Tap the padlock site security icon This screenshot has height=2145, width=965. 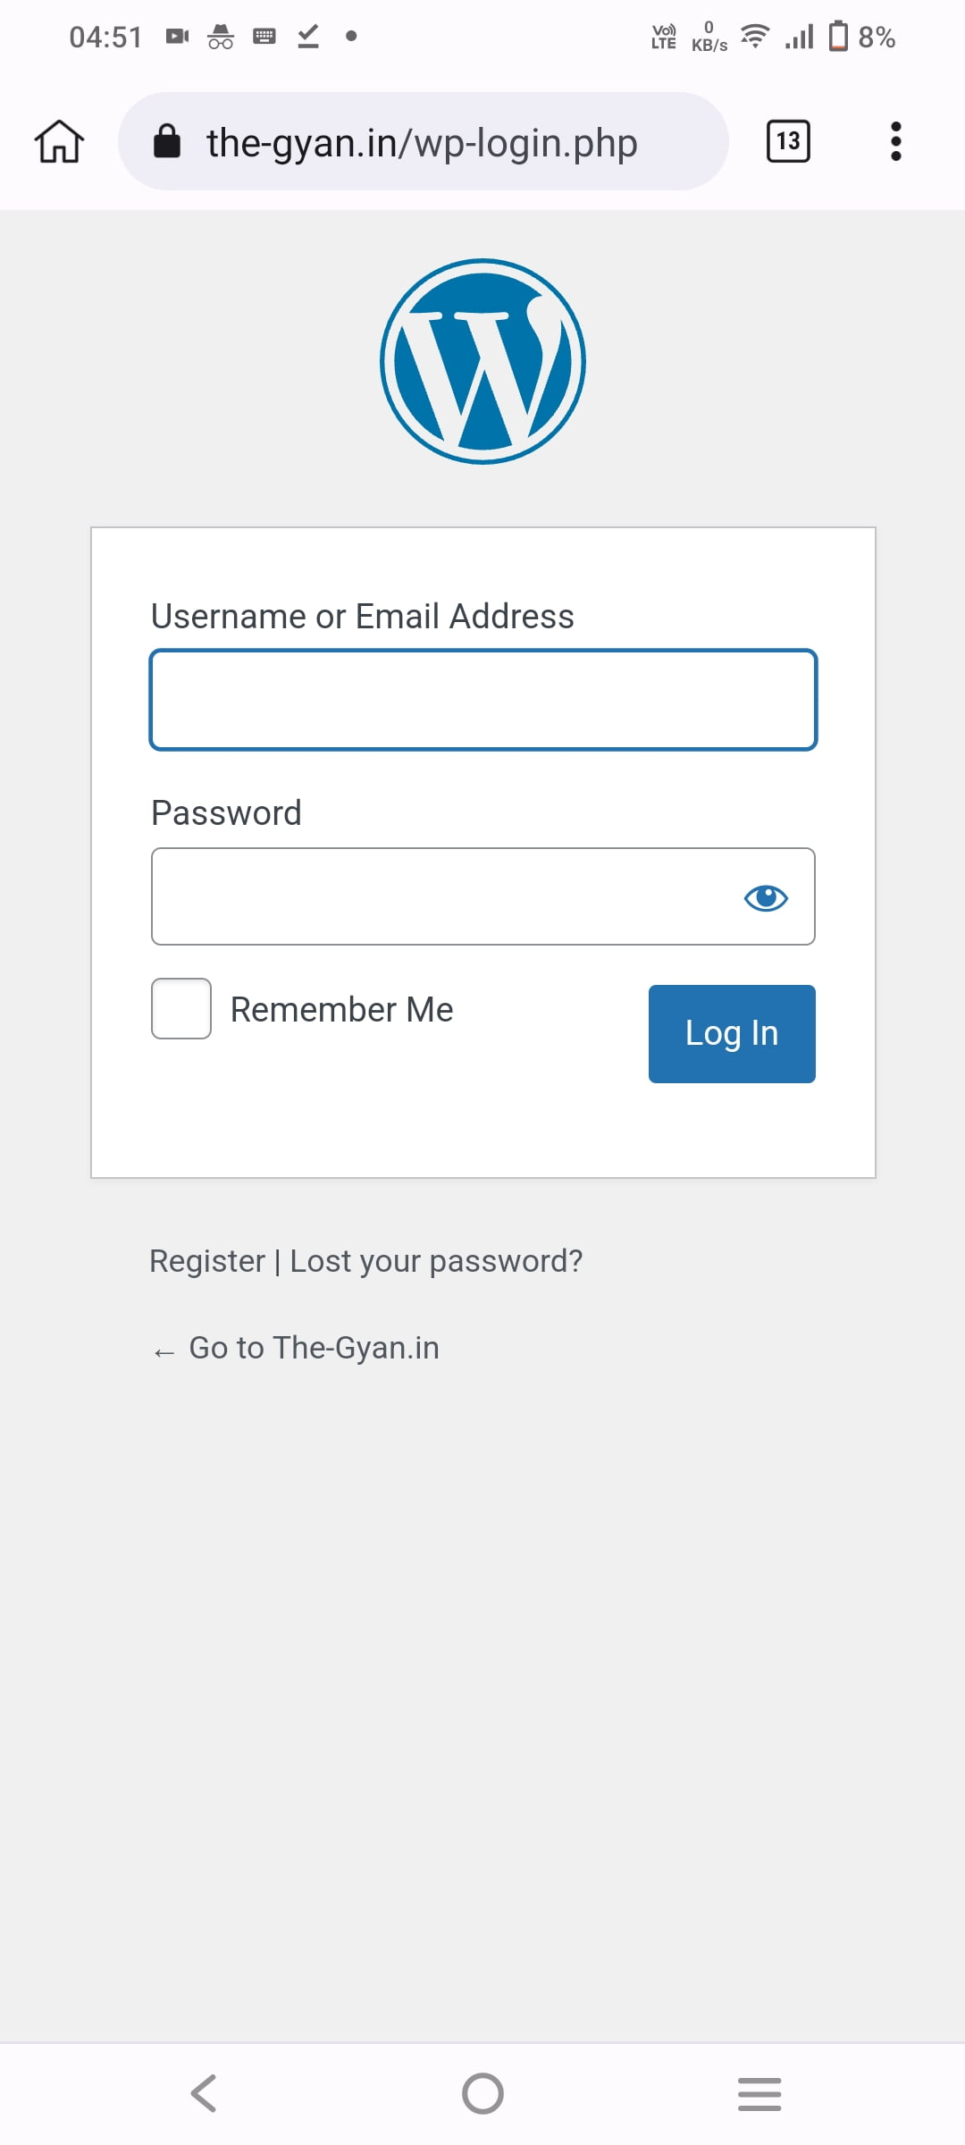167,141
